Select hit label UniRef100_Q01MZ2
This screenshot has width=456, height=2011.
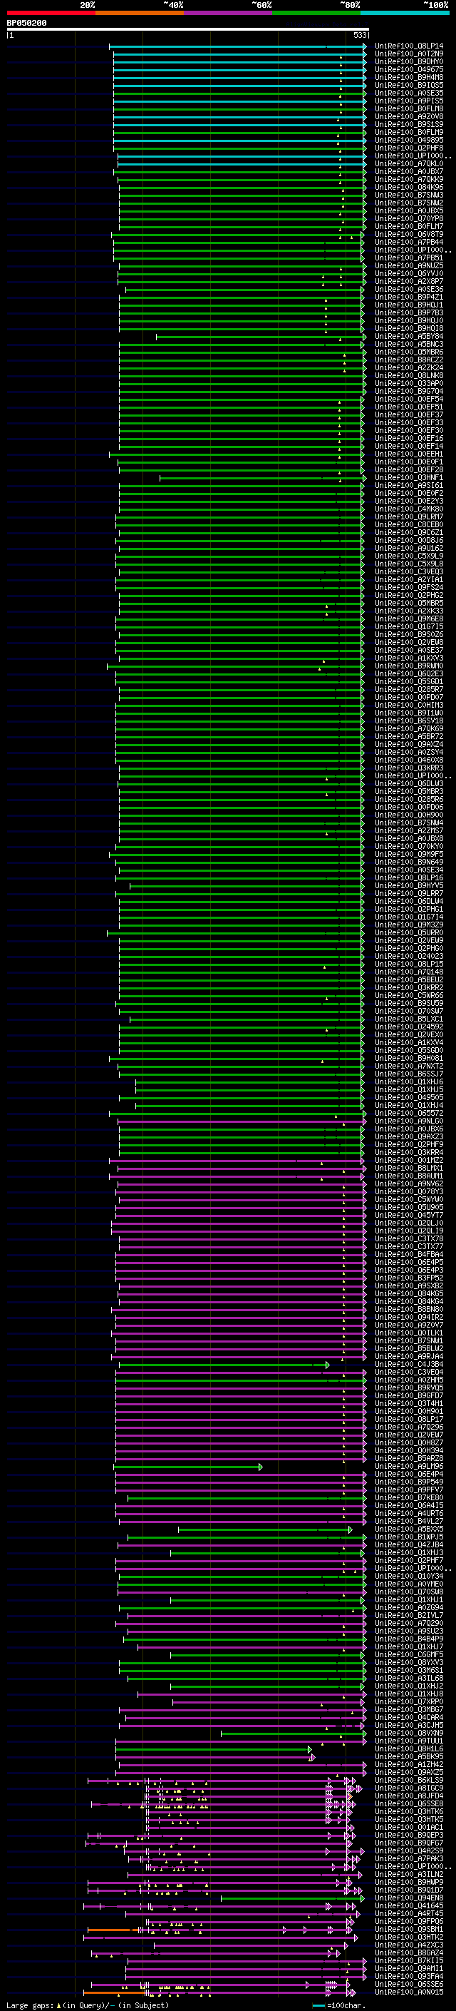(x=409, y=1161)
